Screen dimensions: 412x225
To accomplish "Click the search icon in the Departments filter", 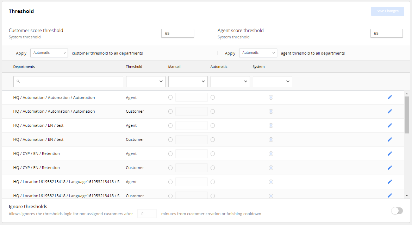I will (18, 81).
